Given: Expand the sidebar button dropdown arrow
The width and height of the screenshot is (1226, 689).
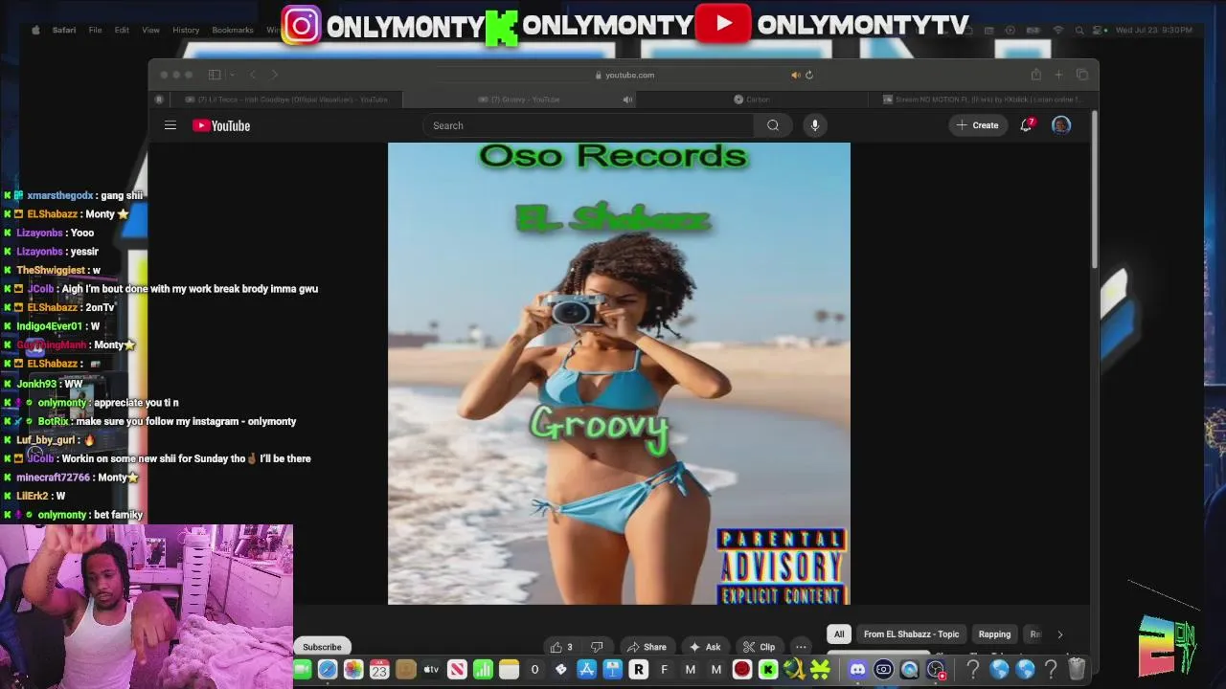Looking at the screenshot, I should pyautogui.click(x=231, y=75).
